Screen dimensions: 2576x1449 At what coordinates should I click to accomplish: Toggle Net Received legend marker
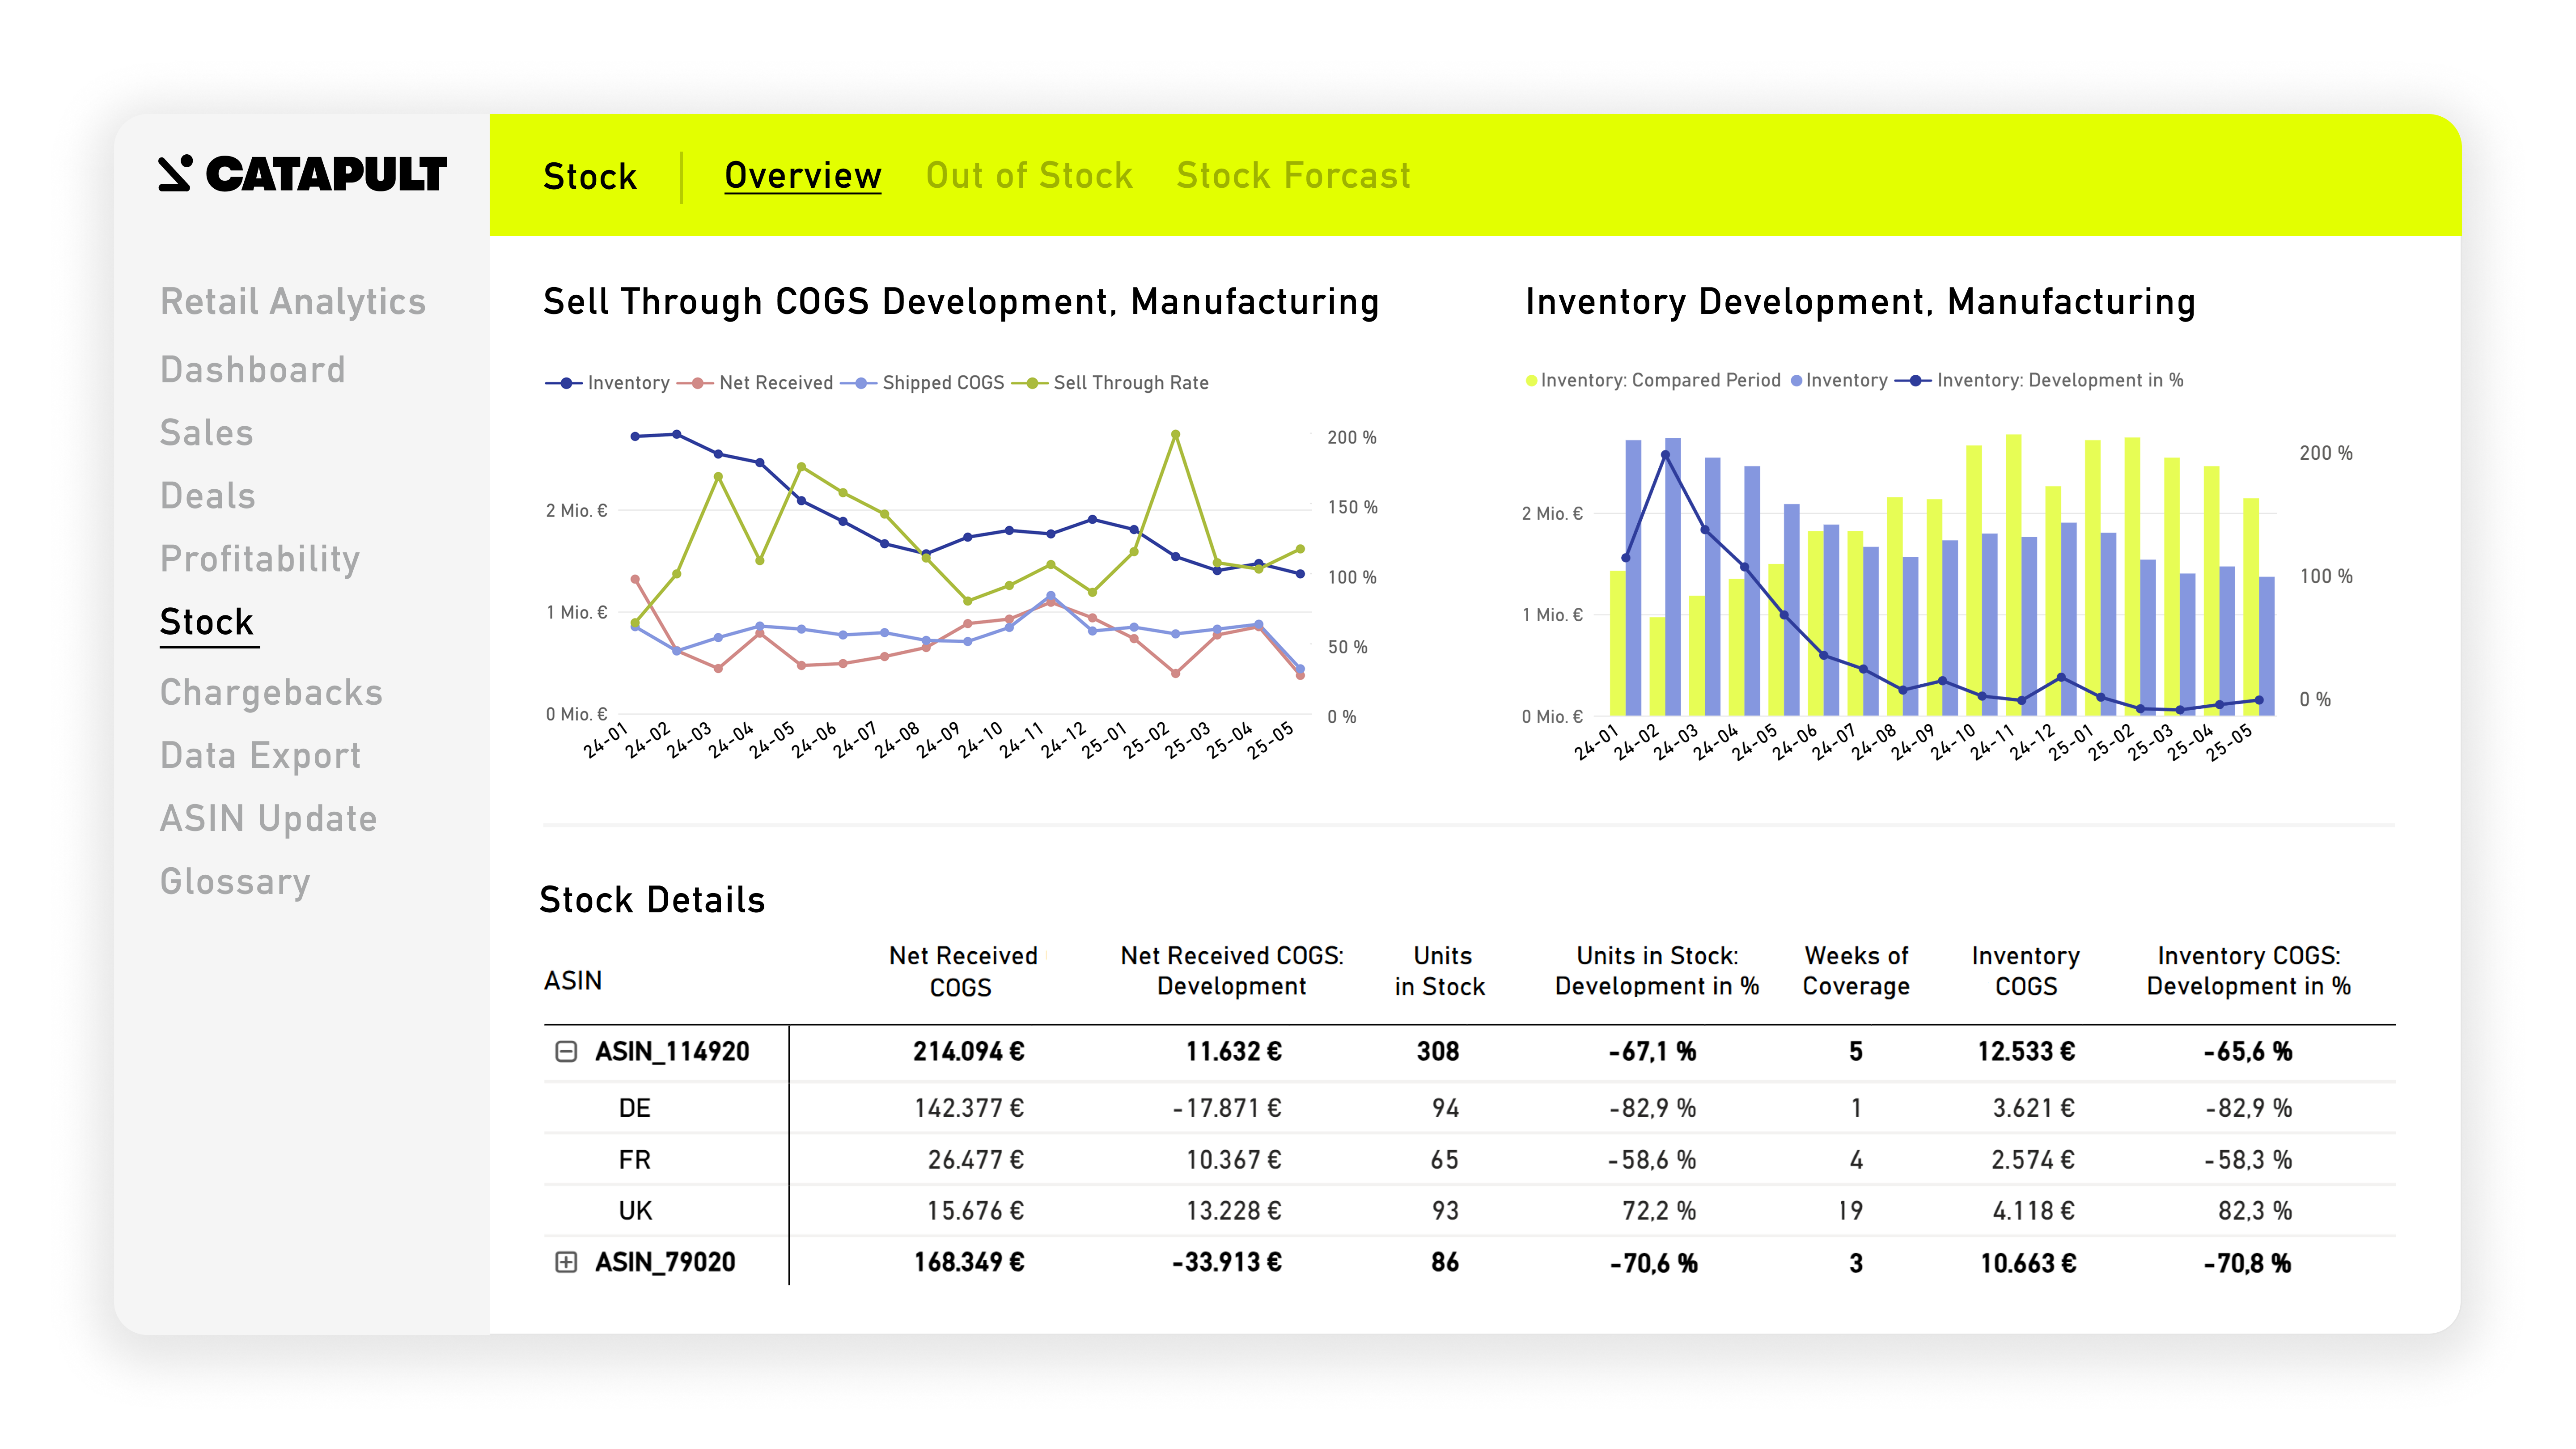tap(697, 383)
